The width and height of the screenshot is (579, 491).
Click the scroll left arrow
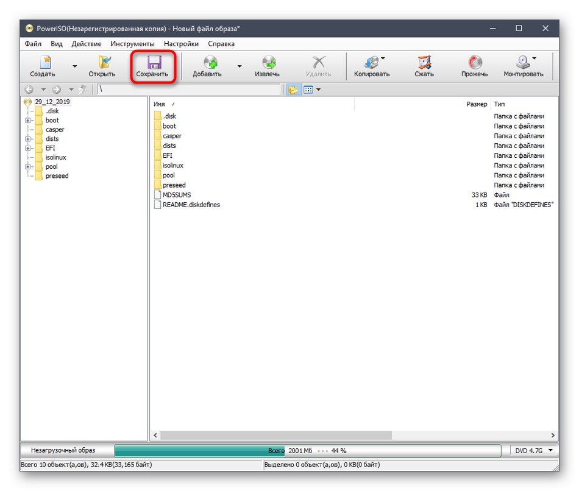(155, 435)
